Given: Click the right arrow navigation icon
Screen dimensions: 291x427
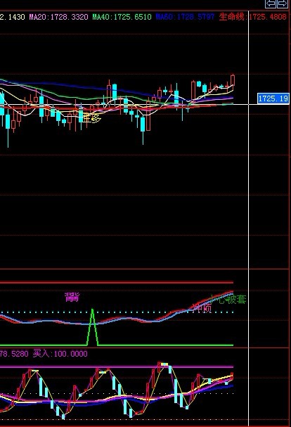Looking at the screenshot, I should (x=283, y=4).
